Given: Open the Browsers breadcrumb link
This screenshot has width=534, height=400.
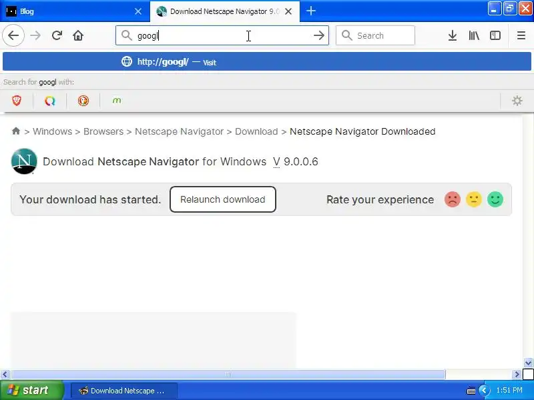Looking at the screenshot, I should click(103, 131).
